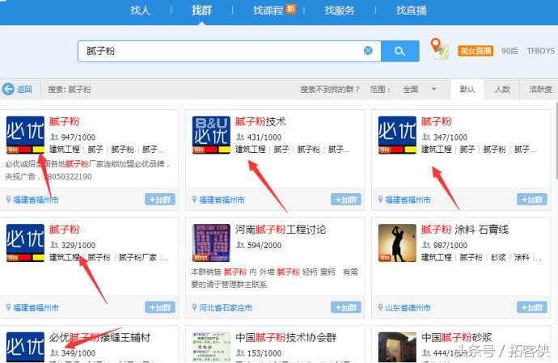
Task: Open the 中国腻子粉砂浆 title
Action: [x=457, y=337]
